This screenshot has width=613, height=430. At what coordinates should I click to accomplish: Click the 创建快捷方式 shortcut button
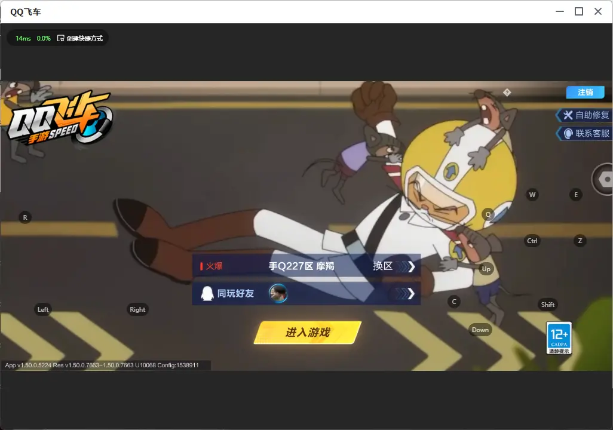pos(80,38)
